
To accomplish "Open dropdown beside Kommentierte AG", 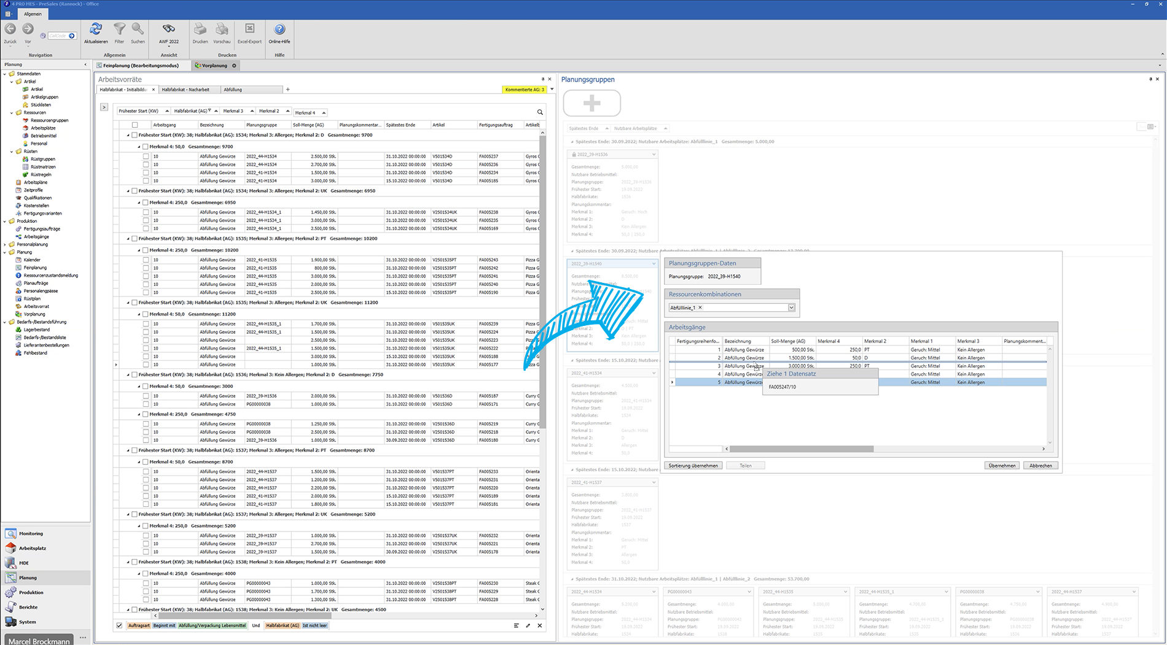I will click(x=552, y=90).
